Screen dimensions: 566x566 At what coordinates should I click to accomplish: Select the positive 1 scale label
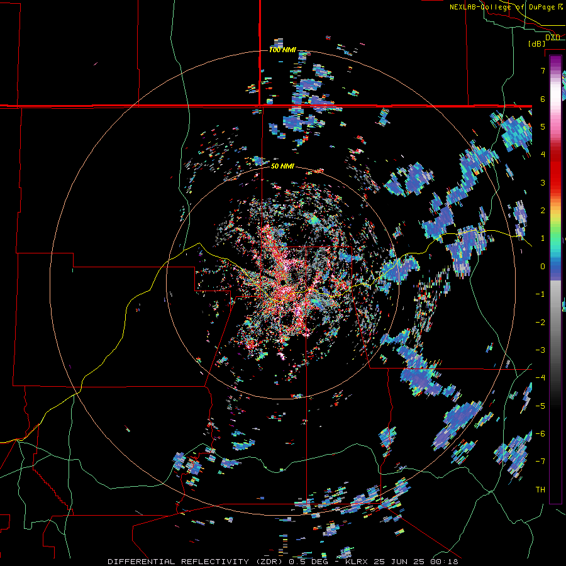(543, 238)
